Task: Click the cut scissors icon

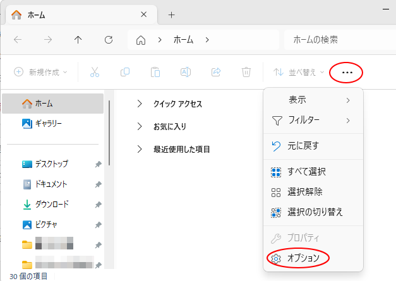Action: pyautogui.click(x=95, y=72)
